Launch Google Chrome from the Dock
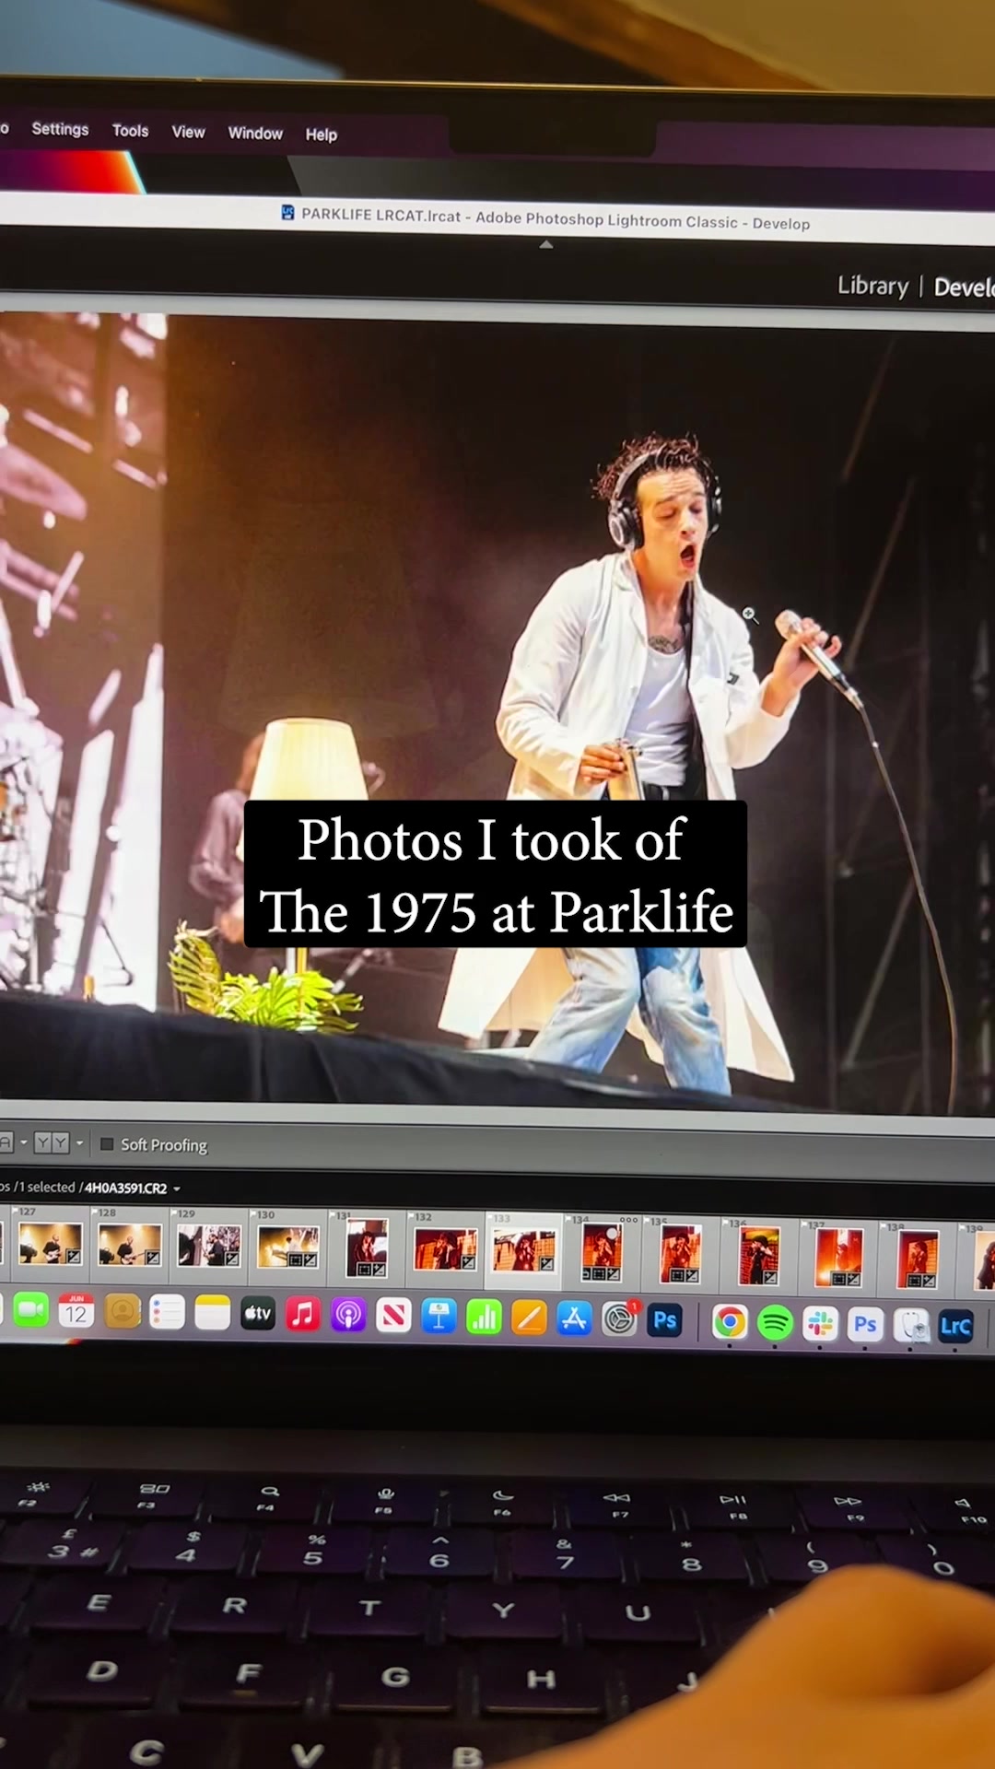This screenshot has width=995, height=1769. click(x=730, y=1323)
